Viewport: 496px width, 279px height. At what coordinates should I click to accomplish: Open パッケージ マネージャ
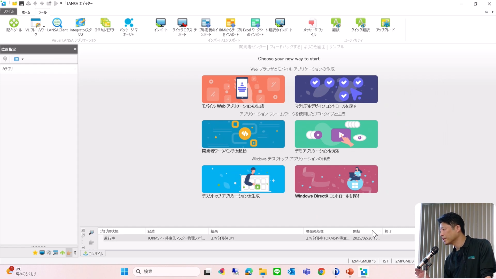click(129, 27)
